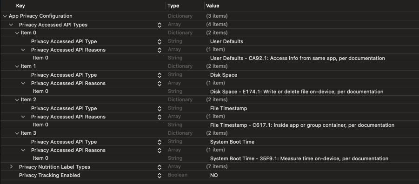Screen dimensions: 419x184
Task: Select the Item 0 key of the CA92.1 reason row
Action: [40, 58]
